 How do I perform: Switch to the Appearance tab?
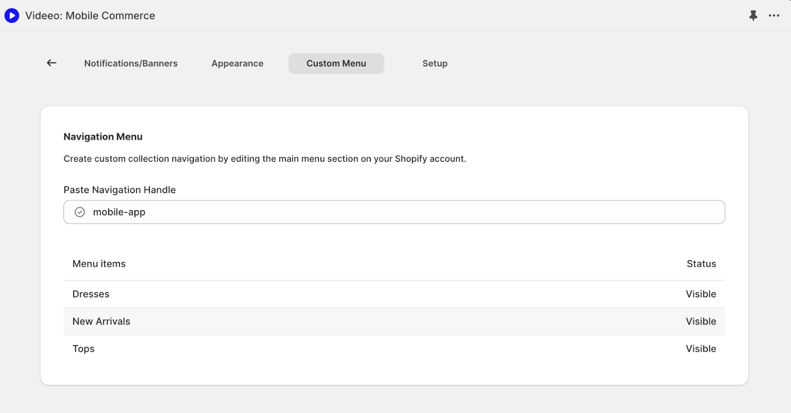pos(237,63)
